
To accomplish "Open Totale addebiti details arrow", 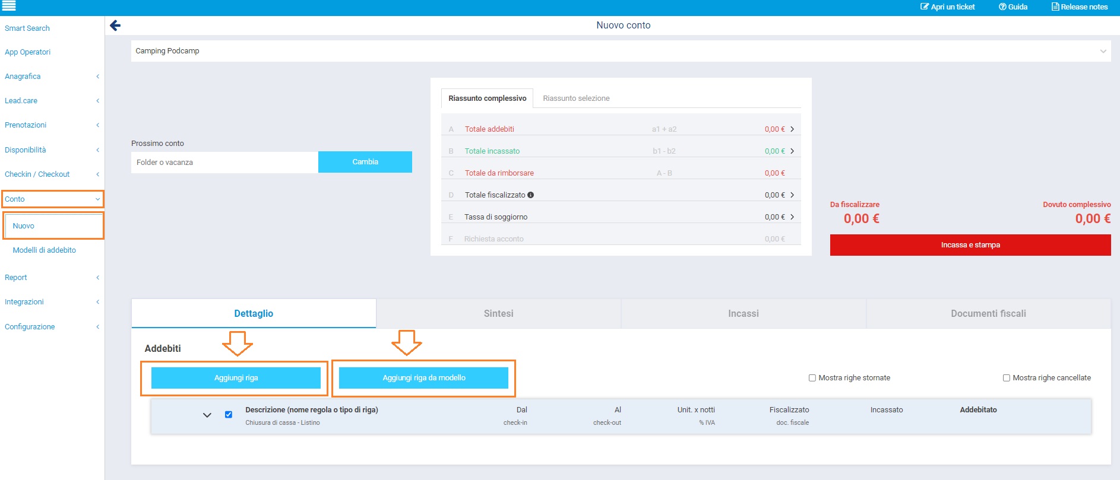I will [x=792, y=129].
